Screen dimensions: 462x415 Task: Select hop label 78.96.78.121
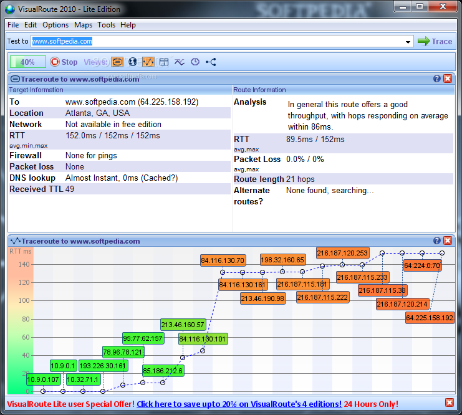coord(123,352)
